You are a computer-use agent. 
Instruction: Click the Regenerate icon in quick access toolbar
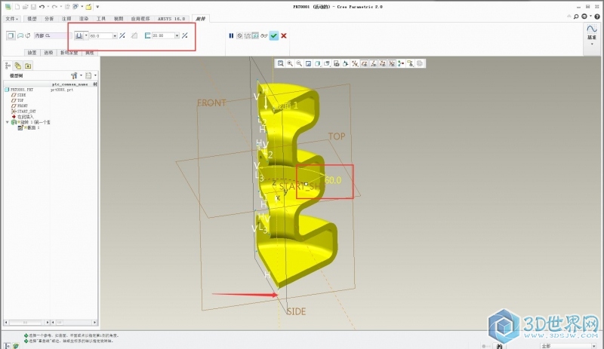pos(67,7)
